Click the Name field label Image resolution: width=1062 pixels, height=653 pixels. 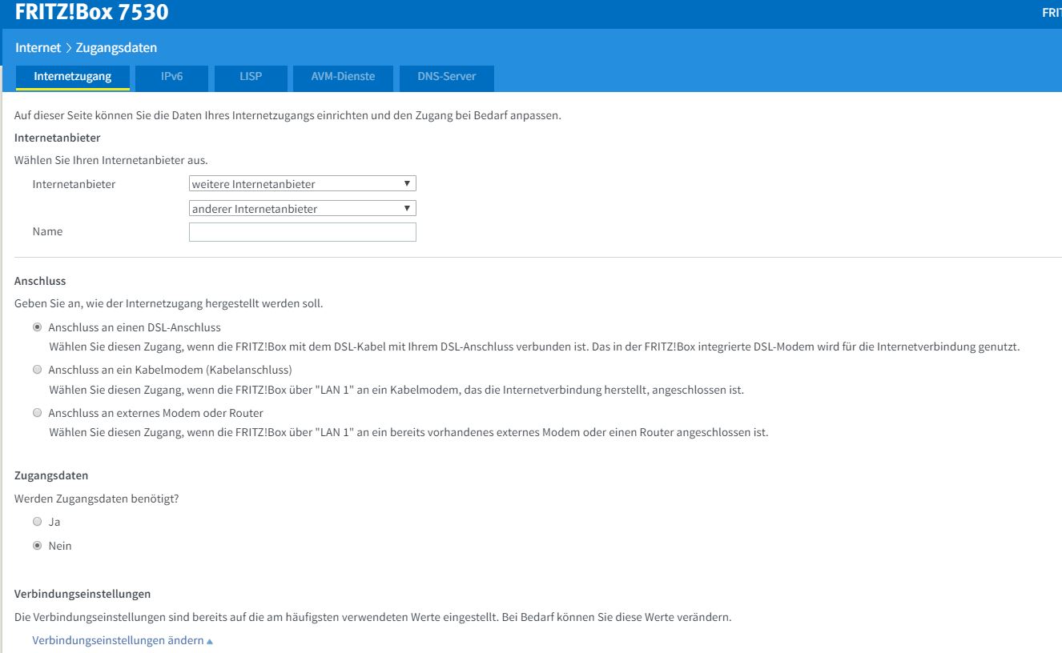coord(47,231)
